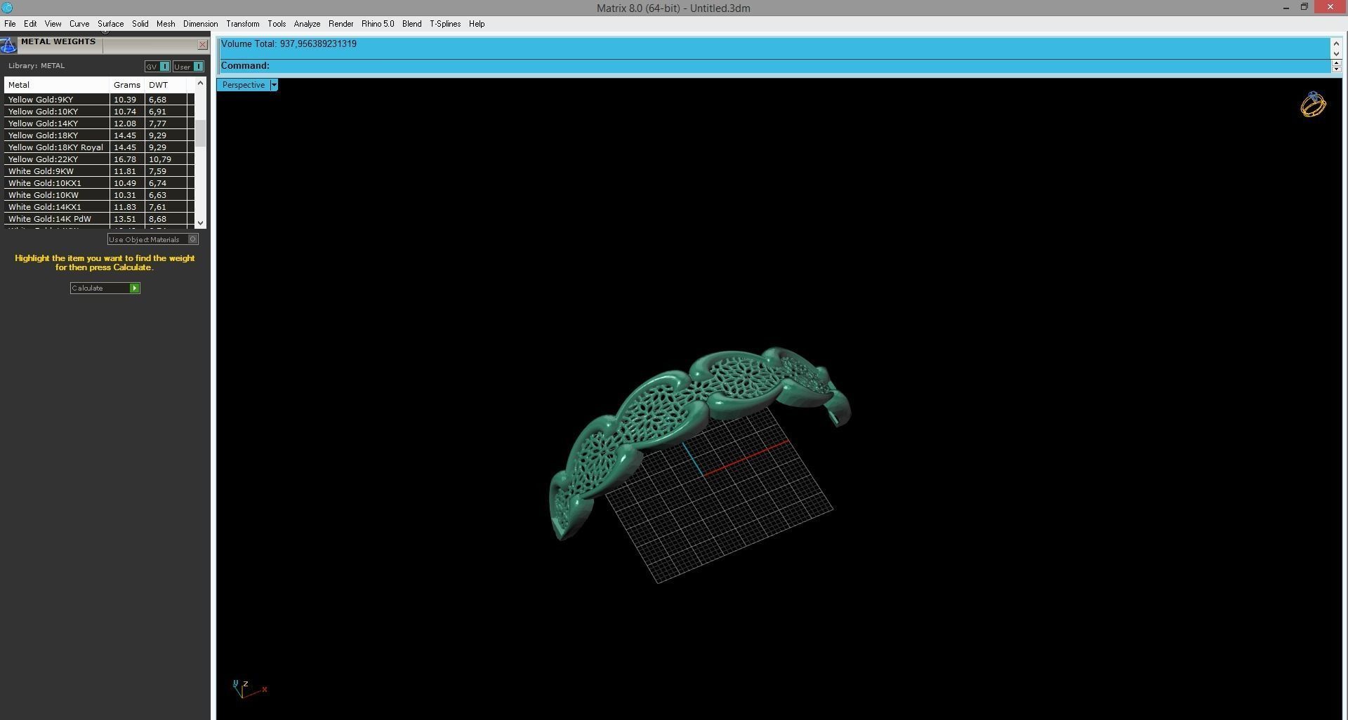Open the Edit menu

30,24
